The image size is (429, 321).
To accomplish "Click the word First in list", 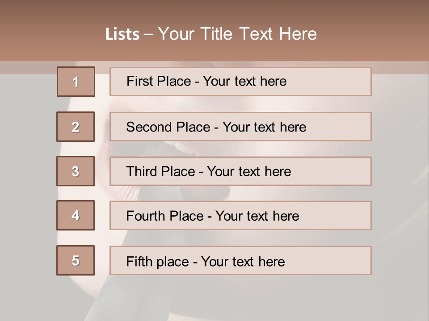I will (x=139, y=81).
